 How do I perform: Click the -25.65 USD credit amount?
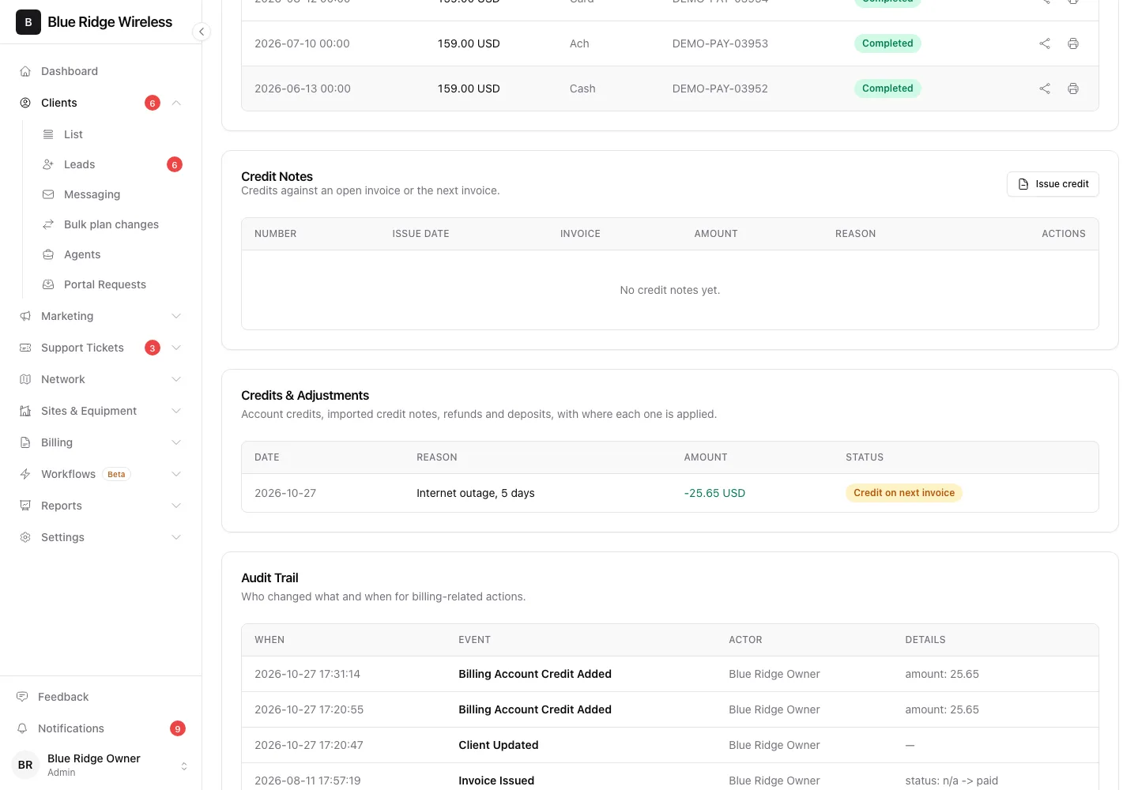coord(714,493)
